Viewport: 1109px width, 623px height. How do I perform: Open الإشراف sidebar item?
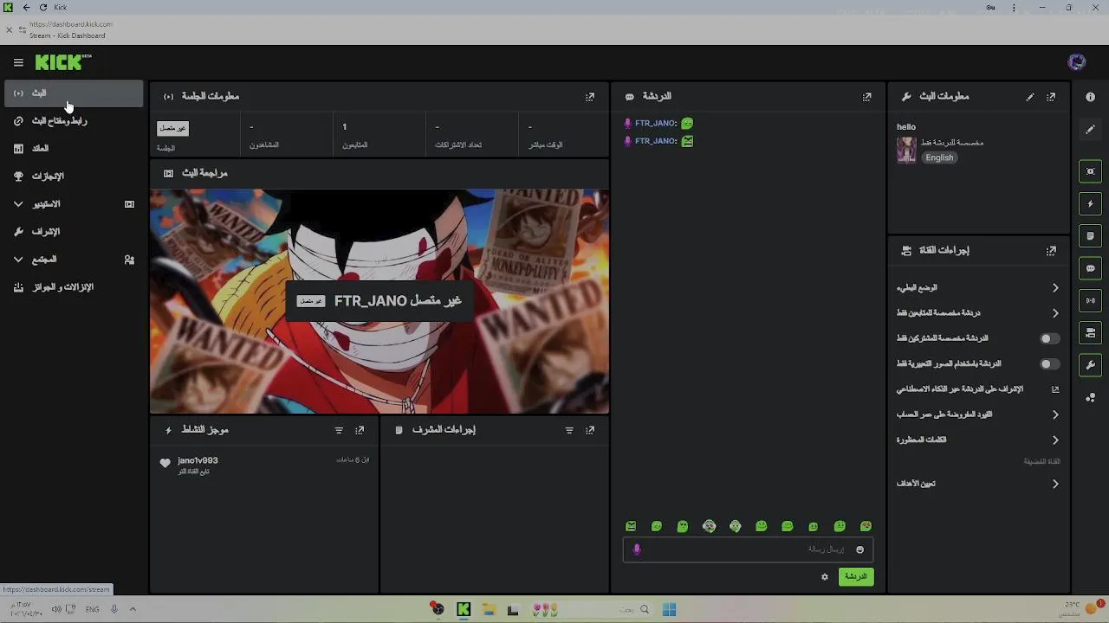click(74, 232)
